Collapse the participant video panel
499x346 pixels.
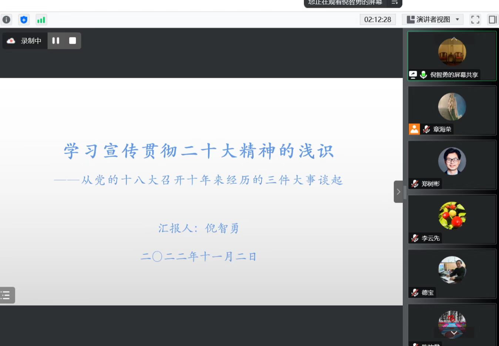pos(398,192)
